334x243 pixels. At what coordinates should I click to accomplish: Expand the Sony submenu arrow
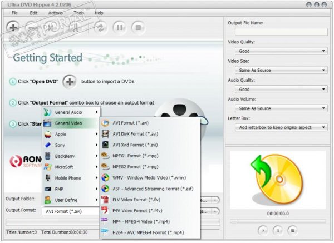[x=96, y=145]
